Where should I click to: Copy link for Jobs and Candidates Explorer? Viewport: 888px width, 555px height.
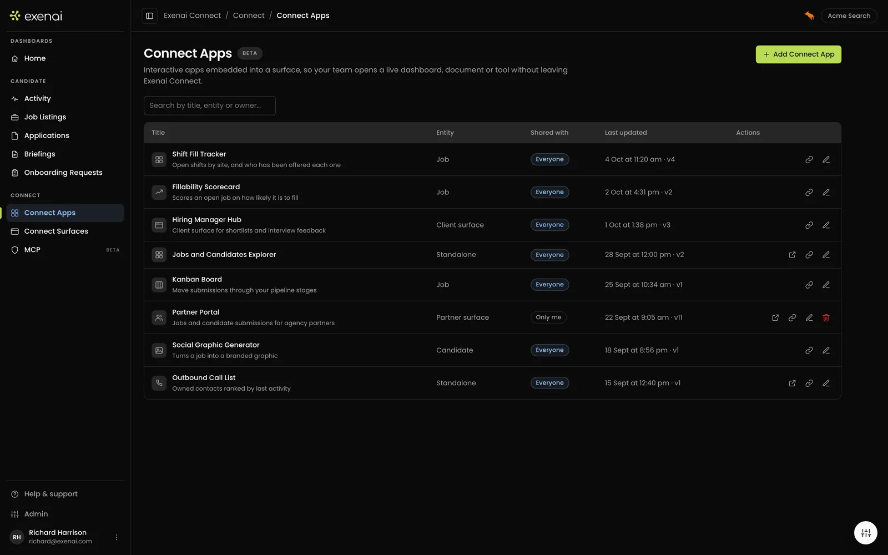pyautogui.click(x=809, y=255)
